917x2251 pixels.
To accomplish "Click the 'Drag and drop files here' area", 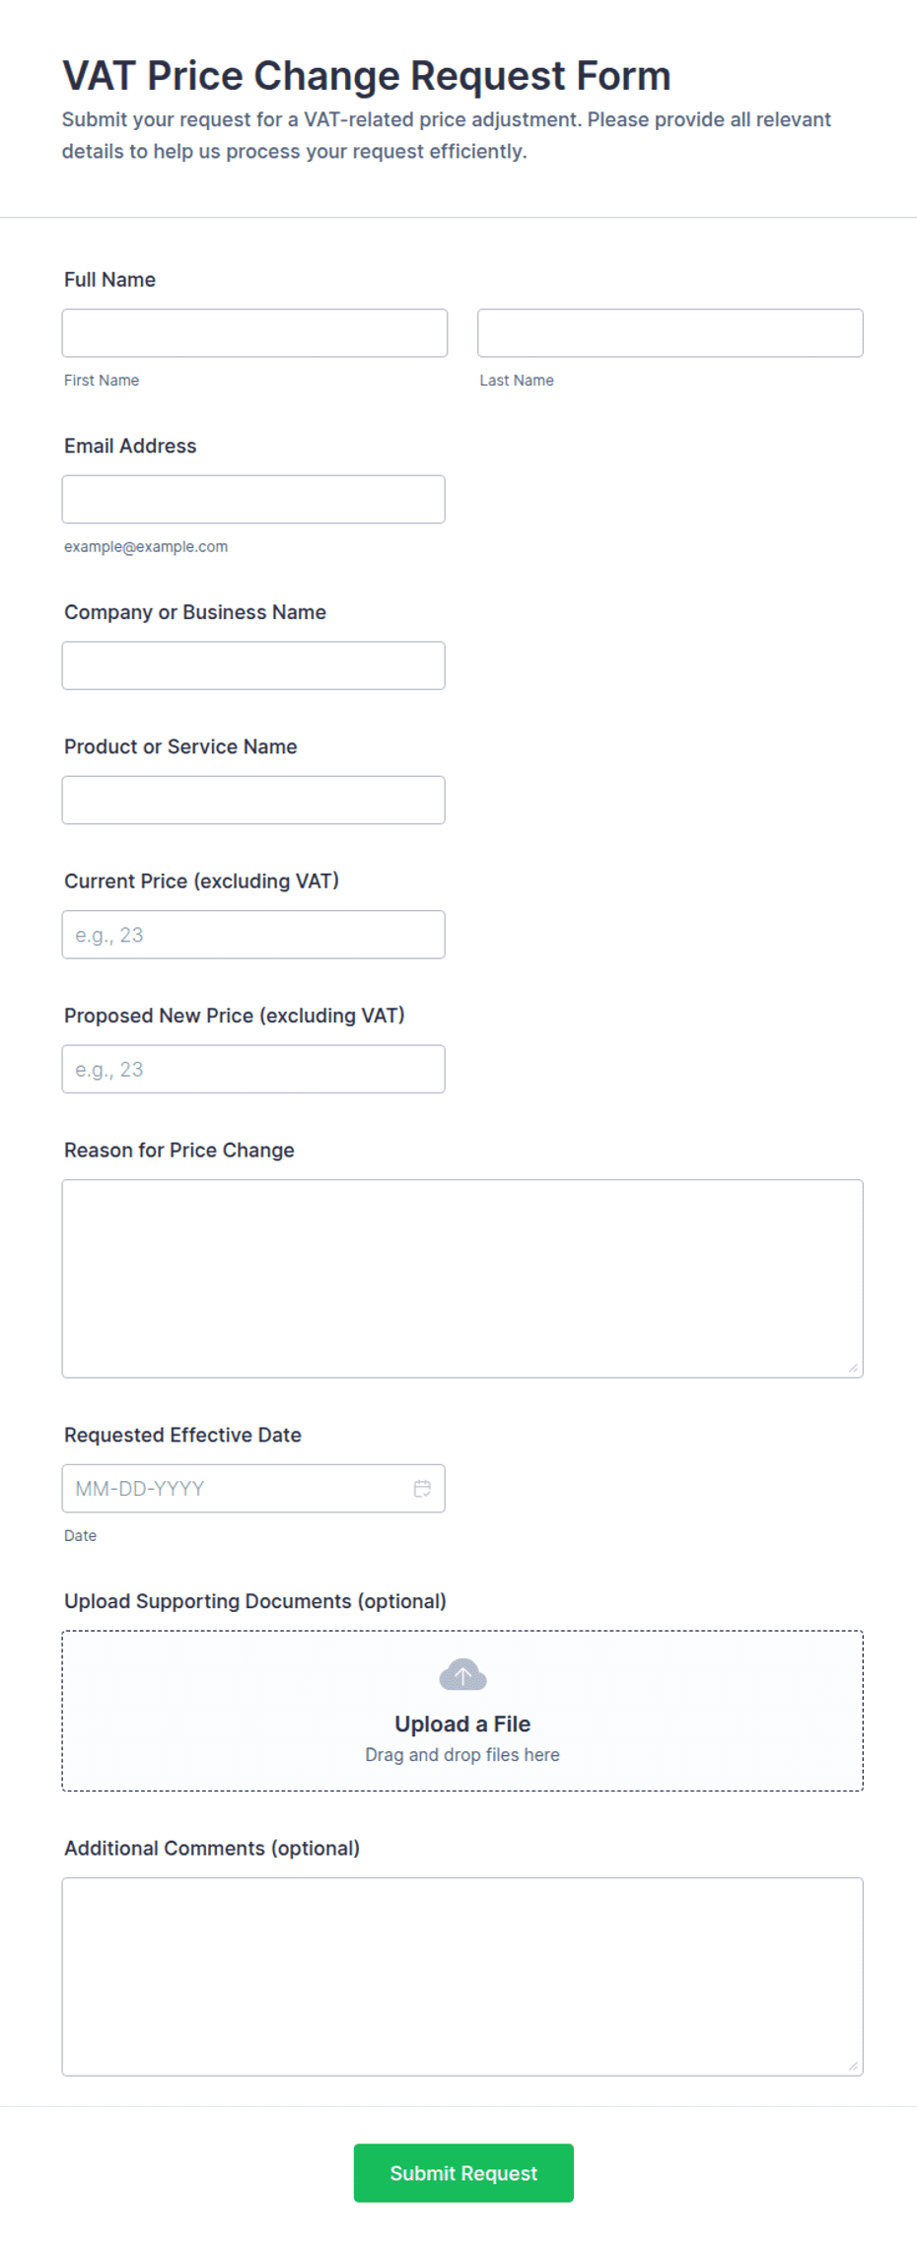I will (462, 1755).
